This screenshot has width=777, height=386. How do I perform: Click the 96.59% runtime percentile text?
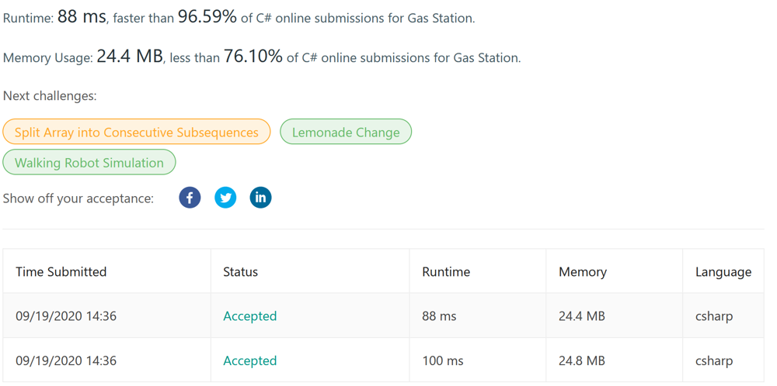(x=207, y=17)
